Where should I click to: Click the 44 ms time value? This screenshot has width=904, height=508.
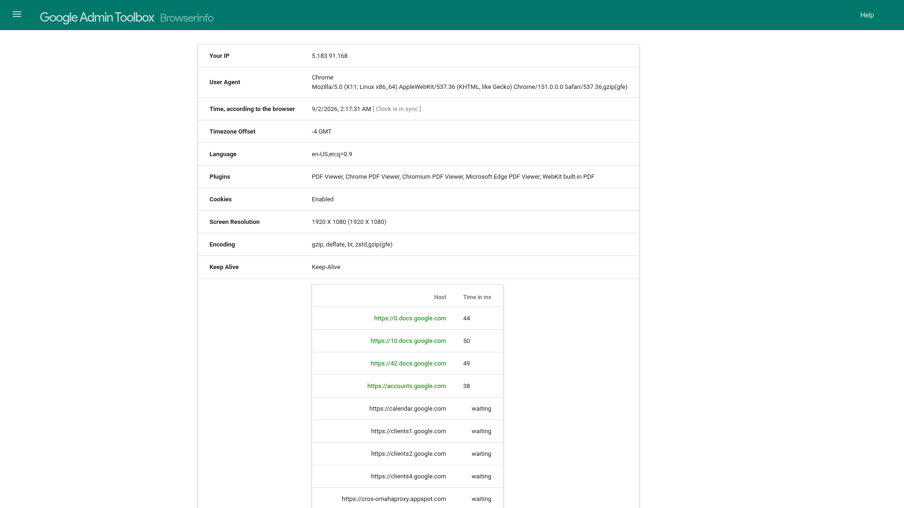coord(467,318)
